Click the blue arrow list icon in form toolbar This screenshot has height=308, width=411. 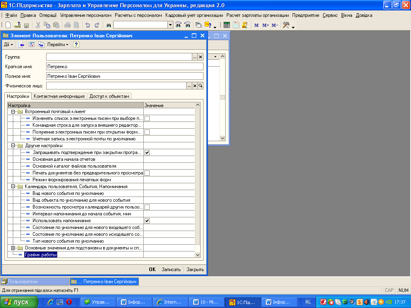pyautogui.click(x=21, y=45)
